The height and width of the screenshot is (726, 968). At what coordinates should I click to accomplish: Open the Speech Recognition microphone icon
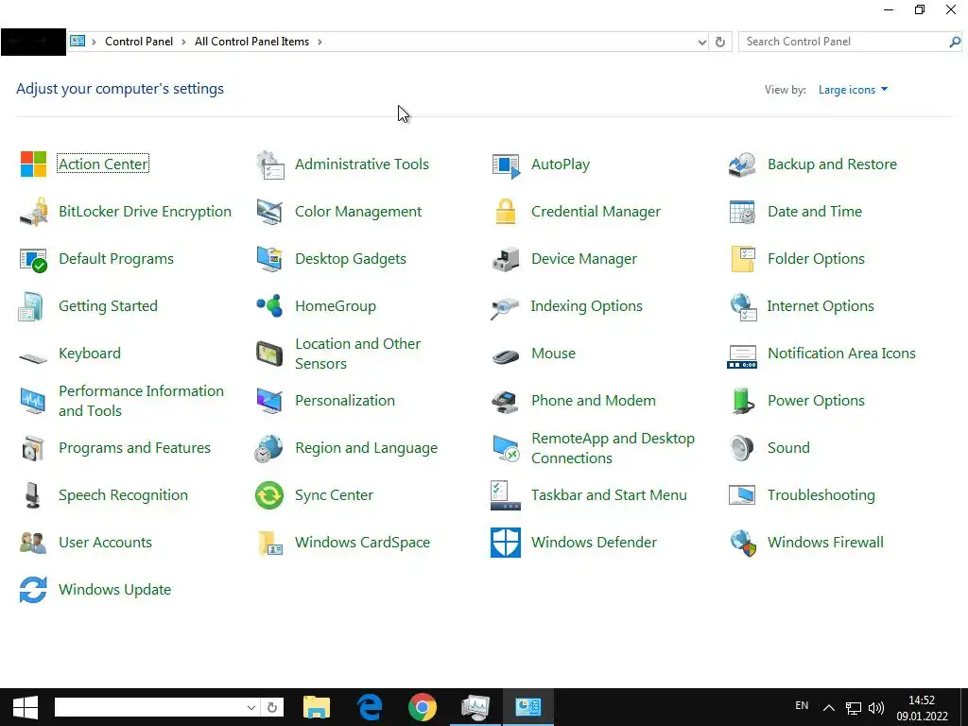click(33, 495)
